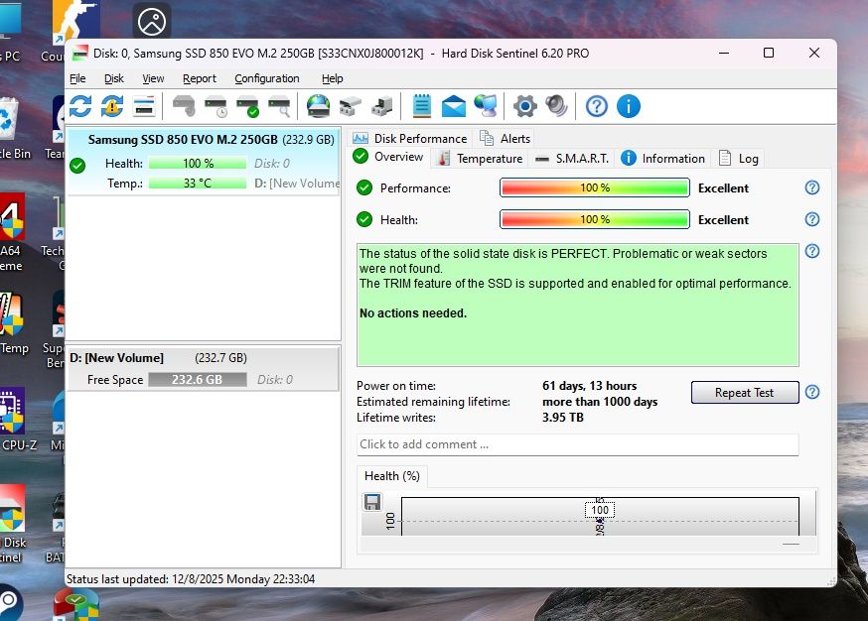Click the second drive boxes icon beside the notepad
Screen dimensions: 868x621
tap(382, 106)
